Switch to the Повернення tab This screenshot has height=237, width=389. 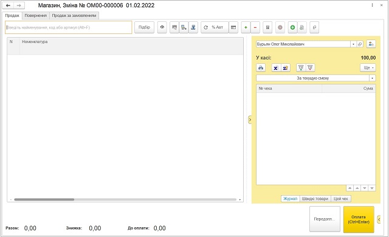pyautogui.click(x=36, y=15)
